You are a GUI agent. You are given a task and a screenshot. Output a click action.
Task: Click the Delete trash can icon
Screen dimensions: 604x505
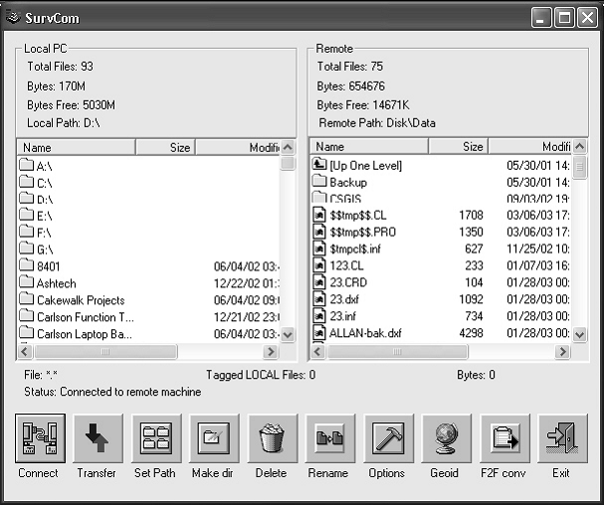click(x=271, y=438)
